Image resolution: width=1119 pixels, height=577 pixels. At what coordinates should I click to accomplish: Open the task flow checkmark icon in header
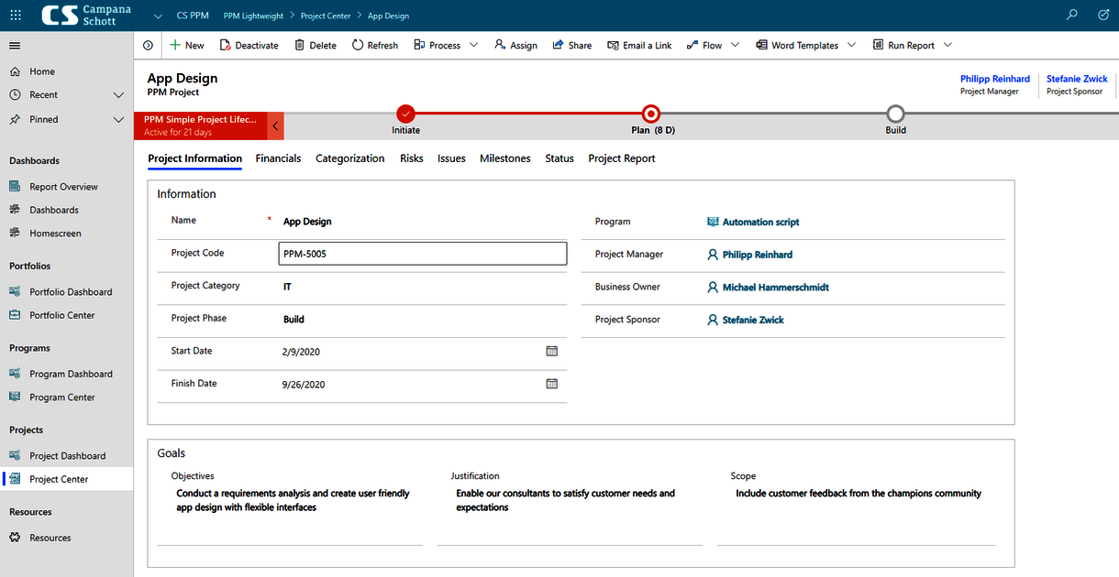[1103, 16]
